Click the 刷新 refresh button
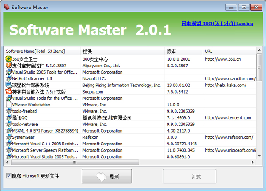The width and height of the screenshot is (266, 191). click(x=107, y=176)
